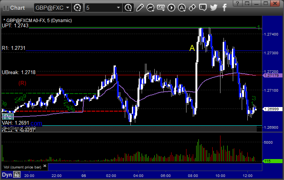
Task: Click the lock icon beside Dyn
Action: pos(17,175)
